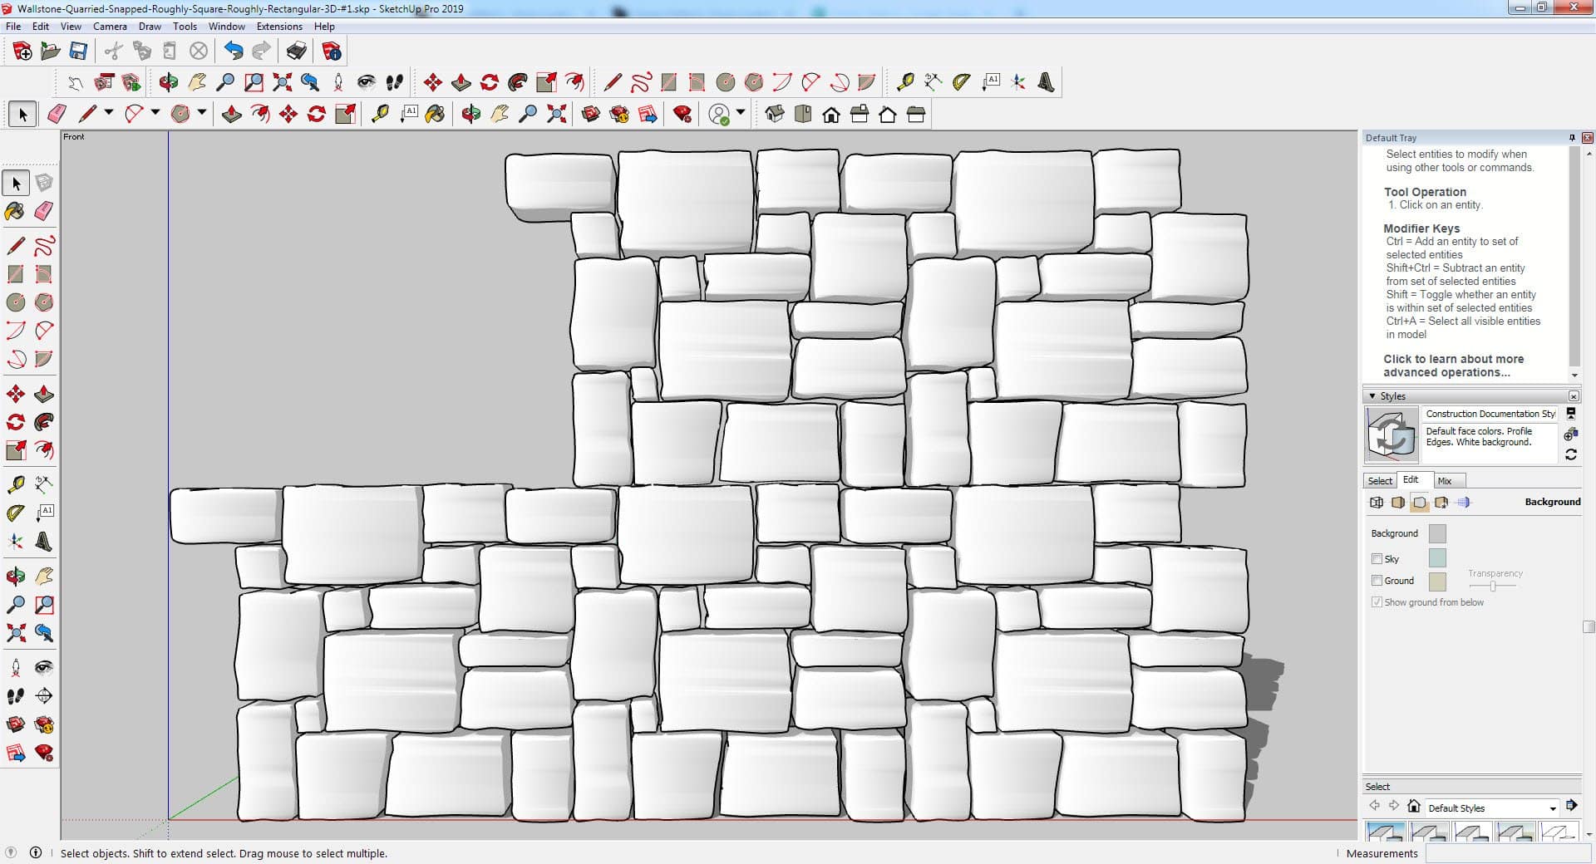Enable the Sky checkbox
The image size is (1596, 864).
1377,559
